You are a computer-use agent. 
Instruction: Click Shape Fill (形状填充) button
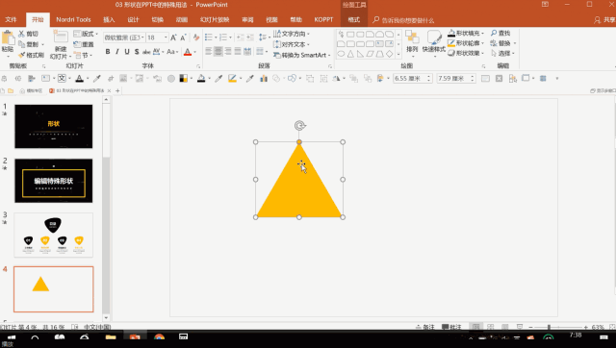click(x=466, y=34)
